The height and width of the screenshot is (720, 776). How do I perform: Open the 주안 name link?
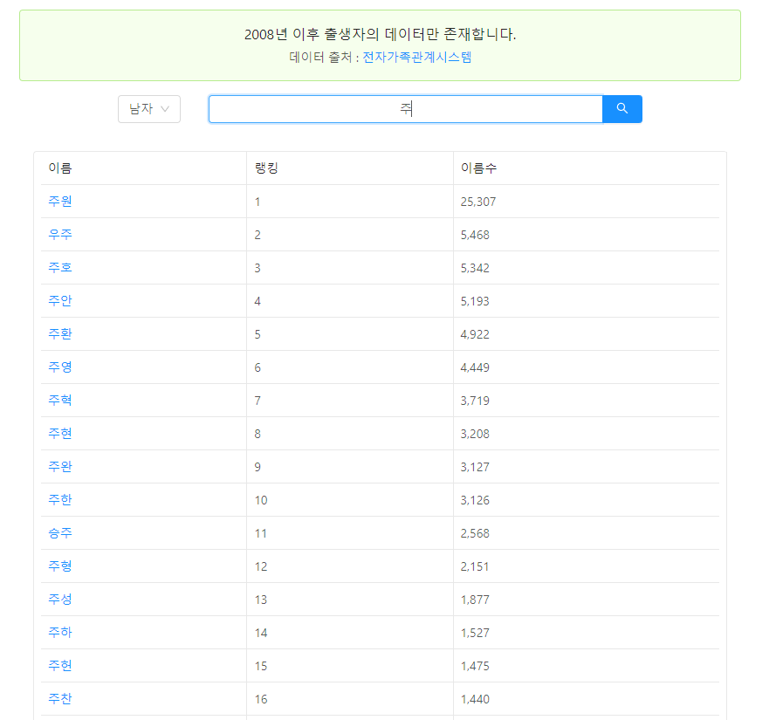[x=60, y=301]
